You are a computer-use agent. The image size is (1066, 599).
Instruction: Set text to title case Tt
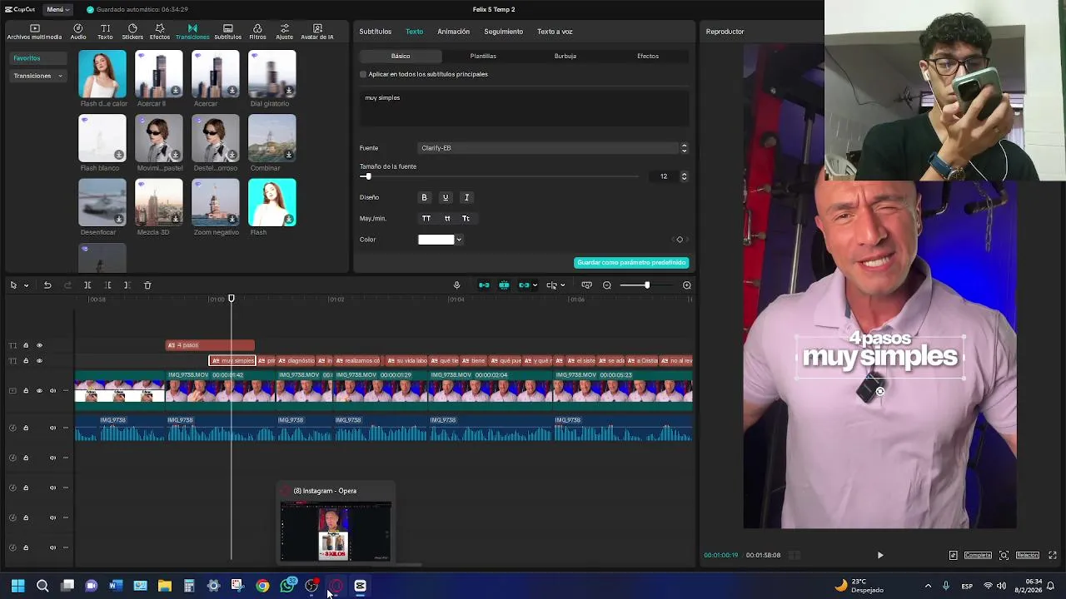pyautogui.click(x=466, y=219)
